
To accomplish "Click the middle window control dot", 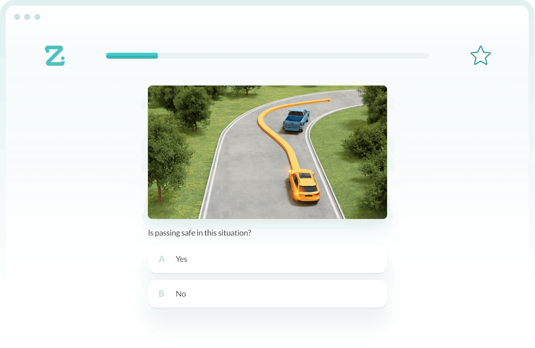I will click(x=28, y=17).
